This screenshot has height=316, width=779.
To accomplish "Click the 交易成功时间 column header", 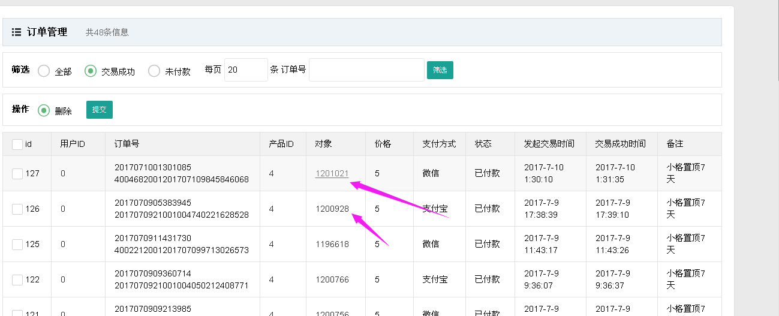I will (620, 144).
